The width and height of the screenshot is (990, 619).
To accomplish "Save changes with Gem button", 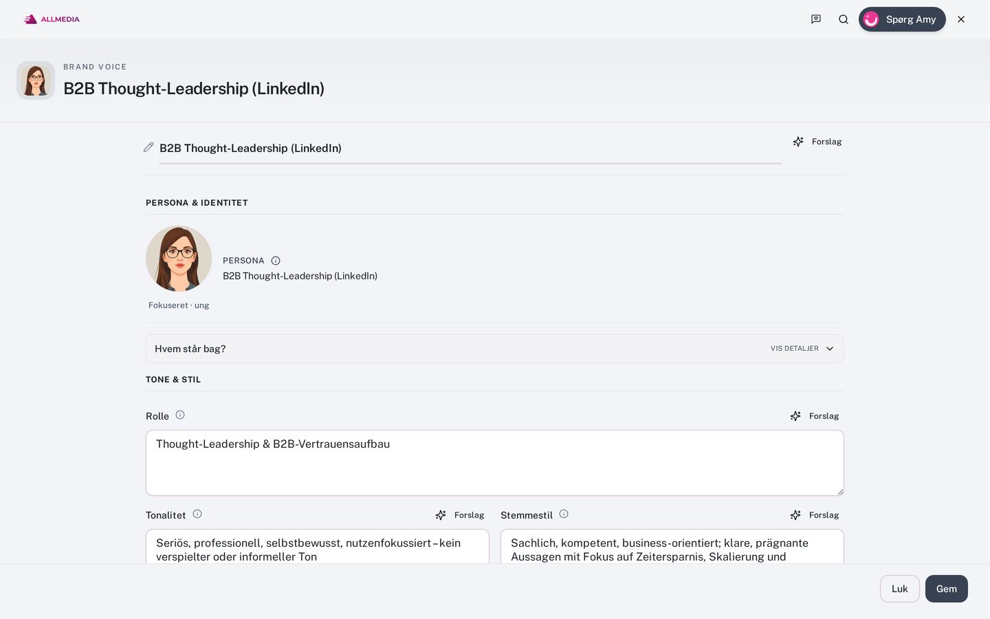I will [947, 589].
